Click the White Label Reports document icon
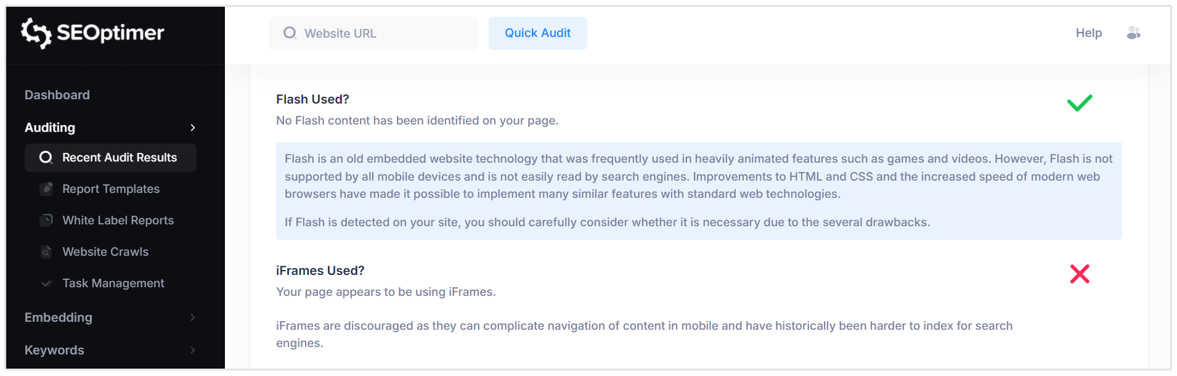The image size is (1177, 376). point(47,220)
